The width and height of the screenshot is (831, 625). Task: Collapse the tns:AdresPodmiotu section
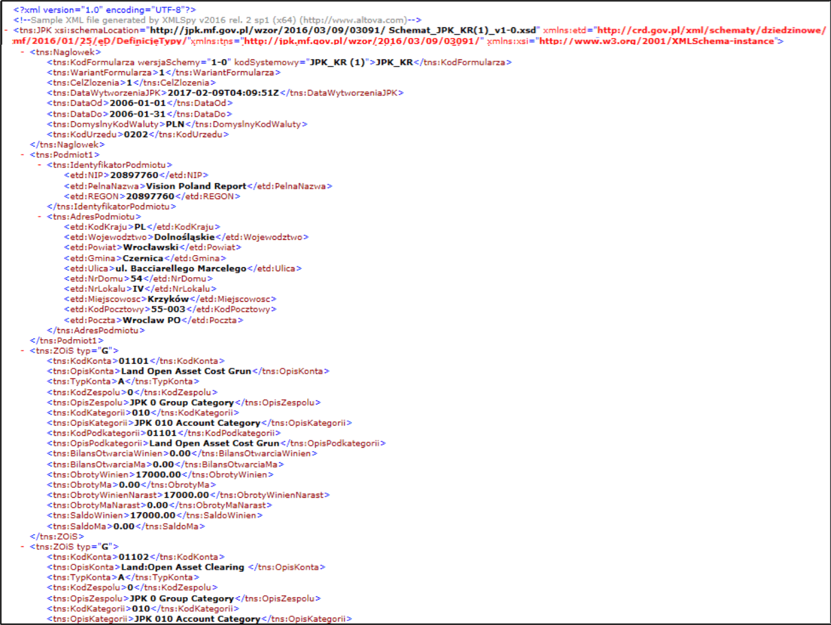(38, 217)
